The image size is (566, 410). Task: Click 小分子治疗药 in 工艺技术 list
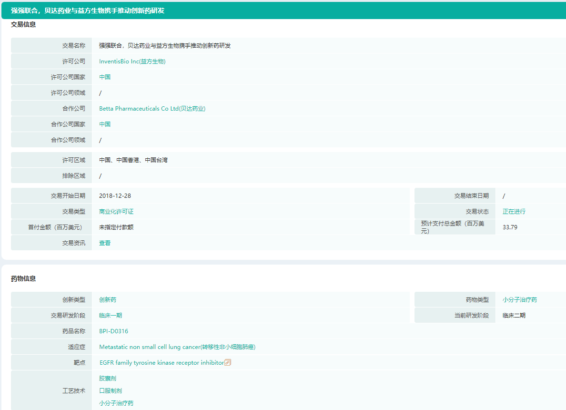click(x=116, y=403)
